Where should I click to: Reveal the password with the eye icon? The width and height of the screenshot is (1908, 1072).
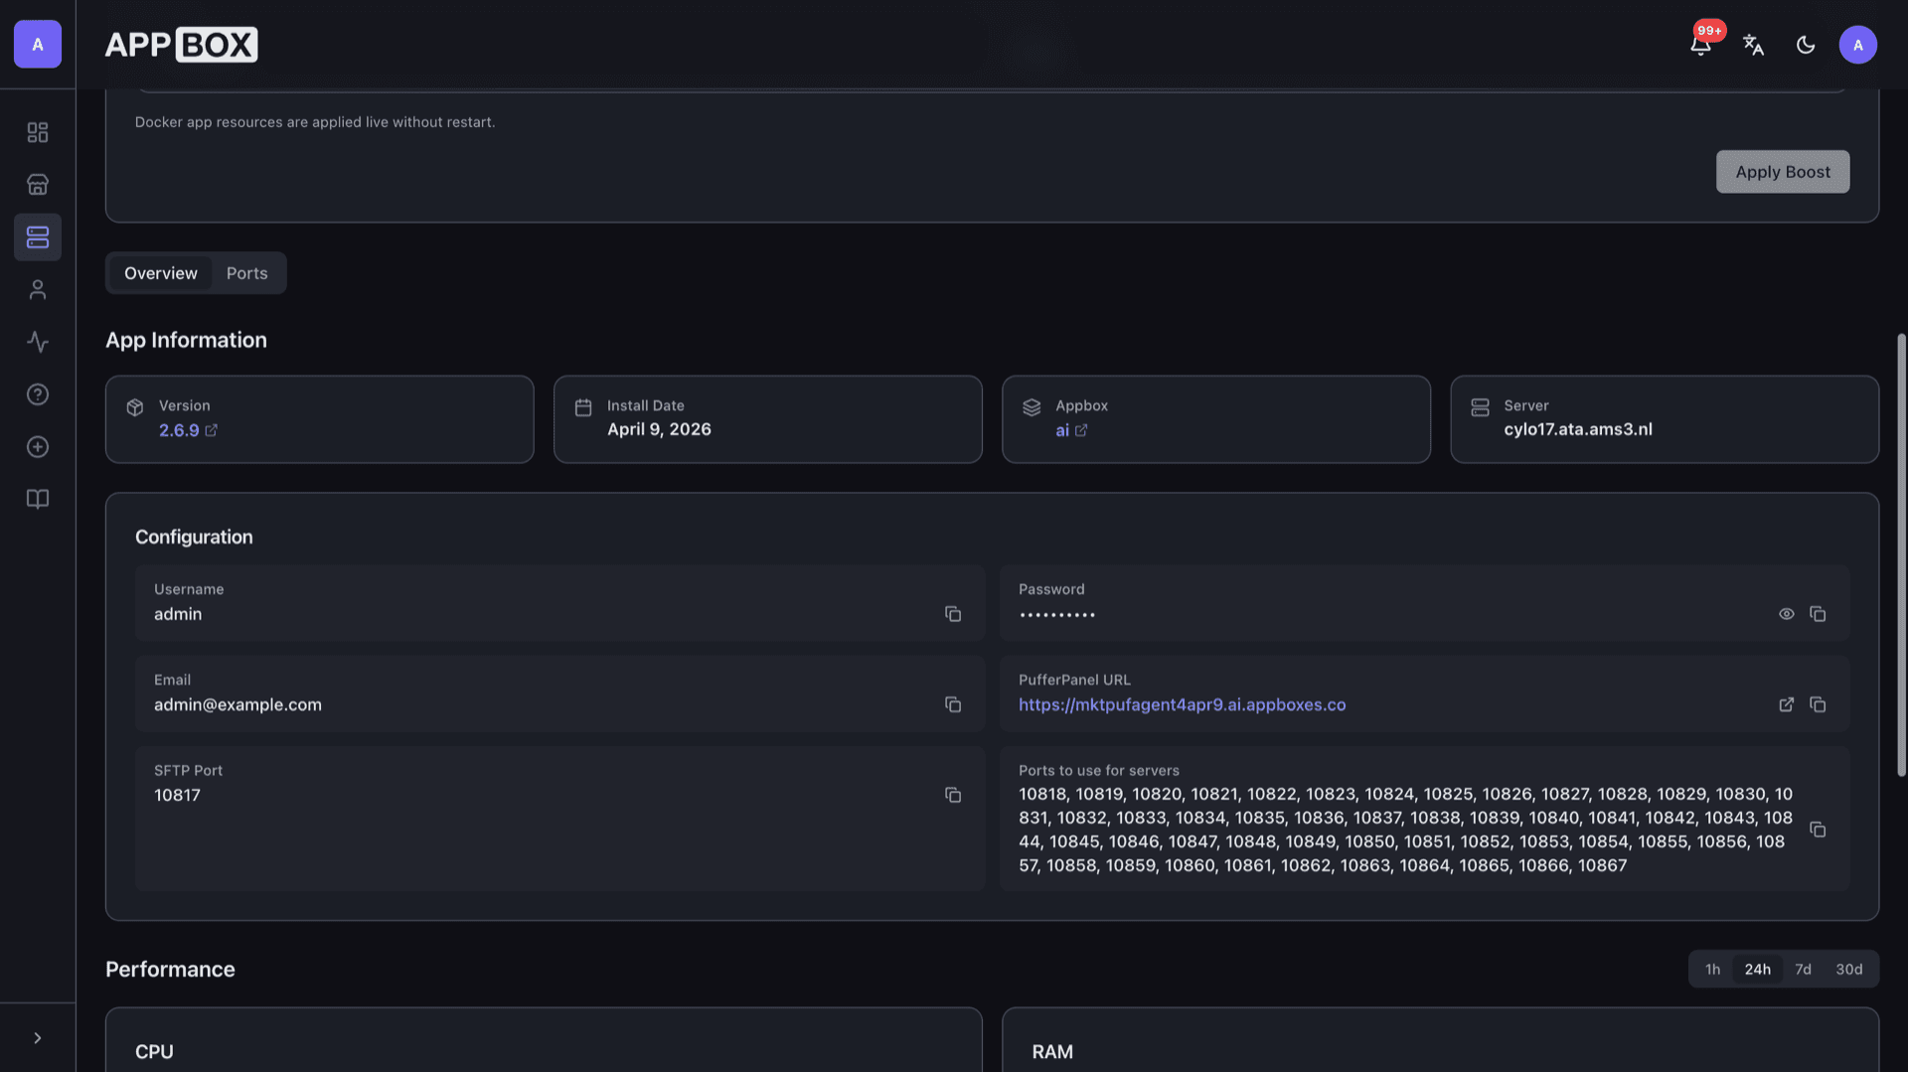coord(1787,614)
